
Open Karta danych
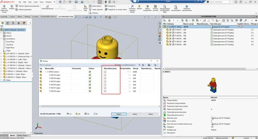[x=95, y=6]
